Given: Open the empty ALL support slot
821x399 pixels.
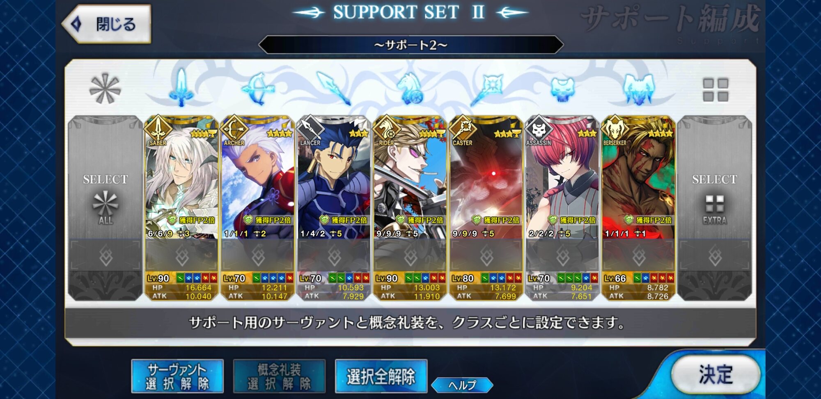Looking at the screenshot, I should coord(105,208).
